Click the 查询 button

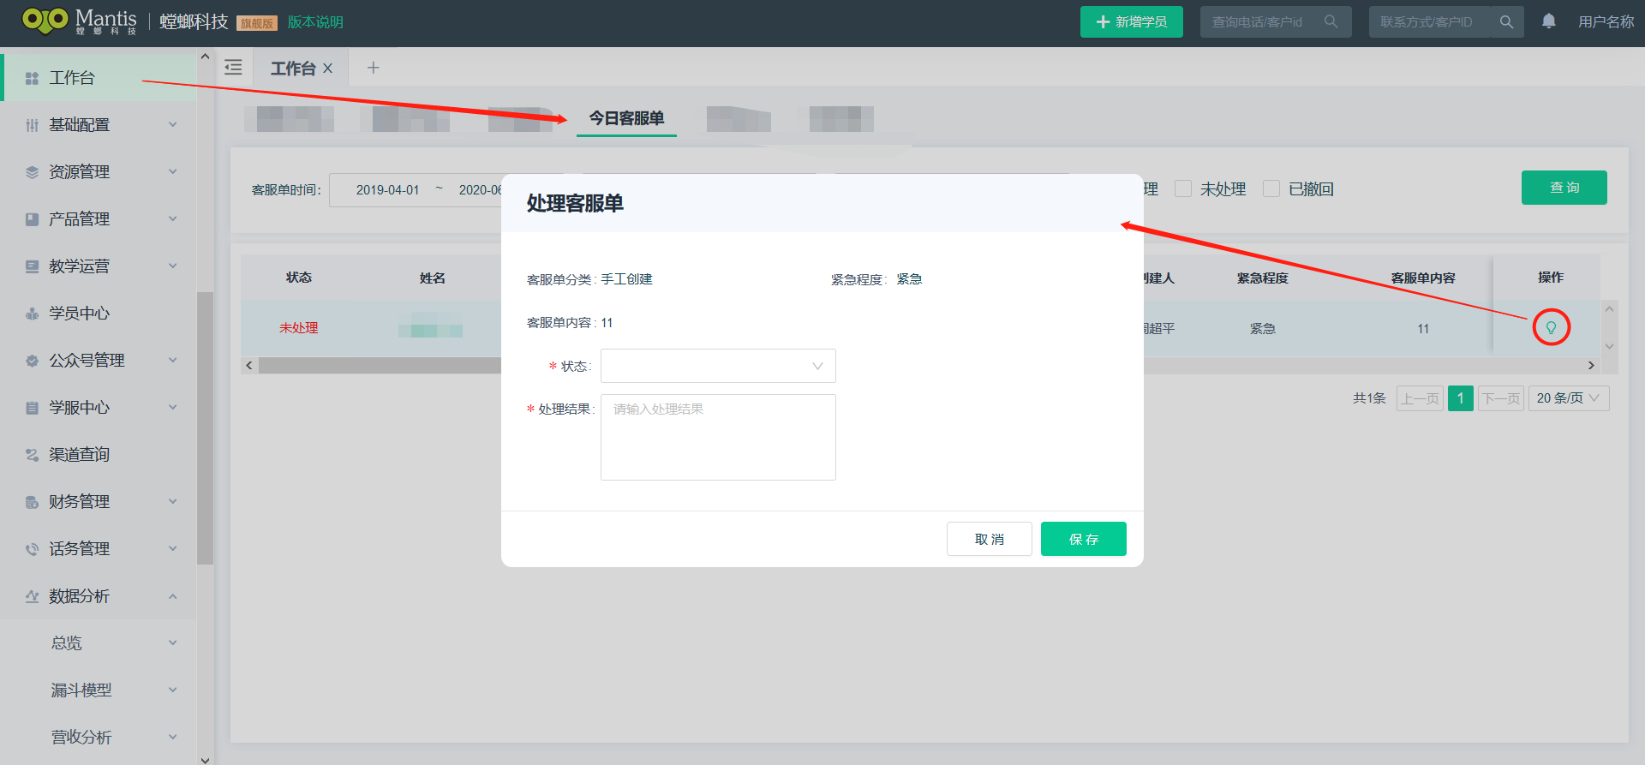[x=1564, y=188]
